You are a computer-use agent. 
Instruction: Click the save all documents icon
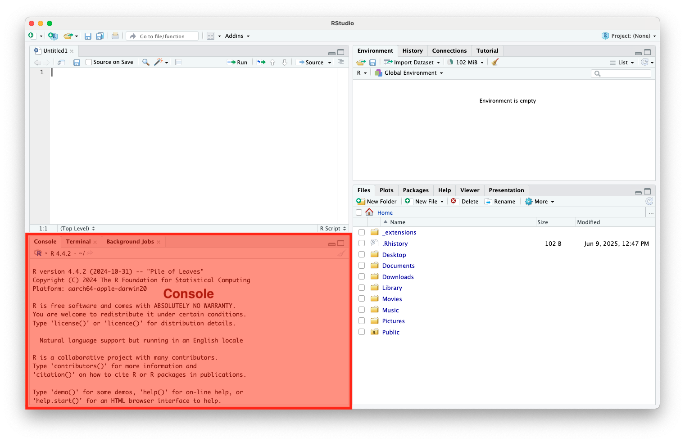[x=100, y=36]
